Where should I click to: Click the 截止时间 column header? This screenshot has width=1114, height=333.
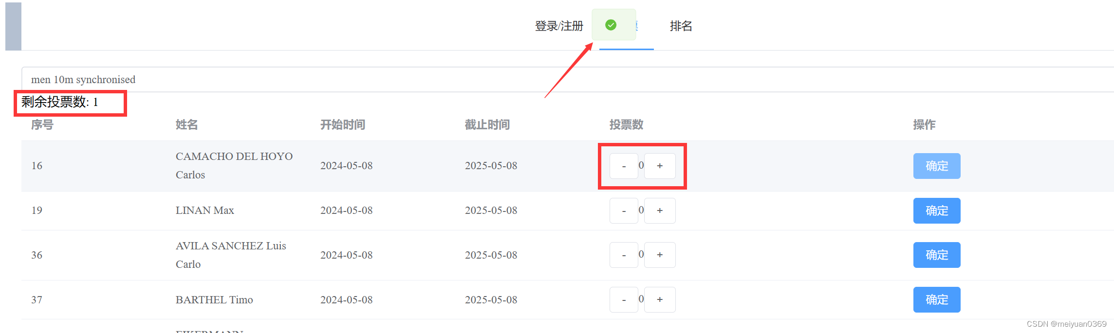487,125
